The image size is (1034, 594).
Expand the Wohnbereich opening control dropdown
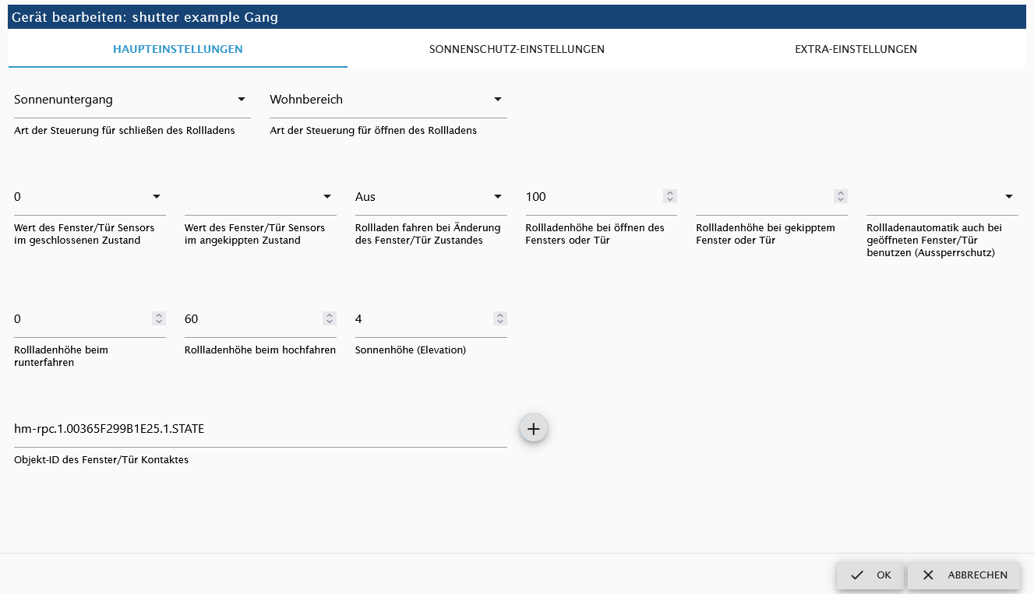coord(388,100)
